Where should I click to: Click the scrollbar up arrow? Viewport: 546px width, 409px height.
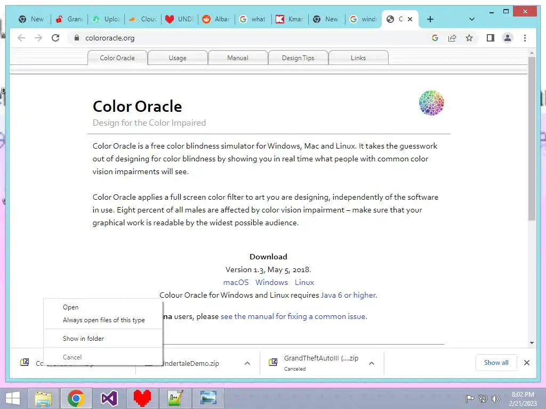[532, 53]
